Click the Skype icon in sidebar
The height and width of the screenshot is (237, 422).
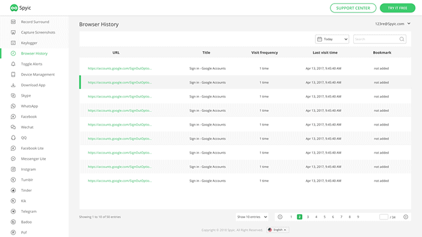click(x=13, y=96)
